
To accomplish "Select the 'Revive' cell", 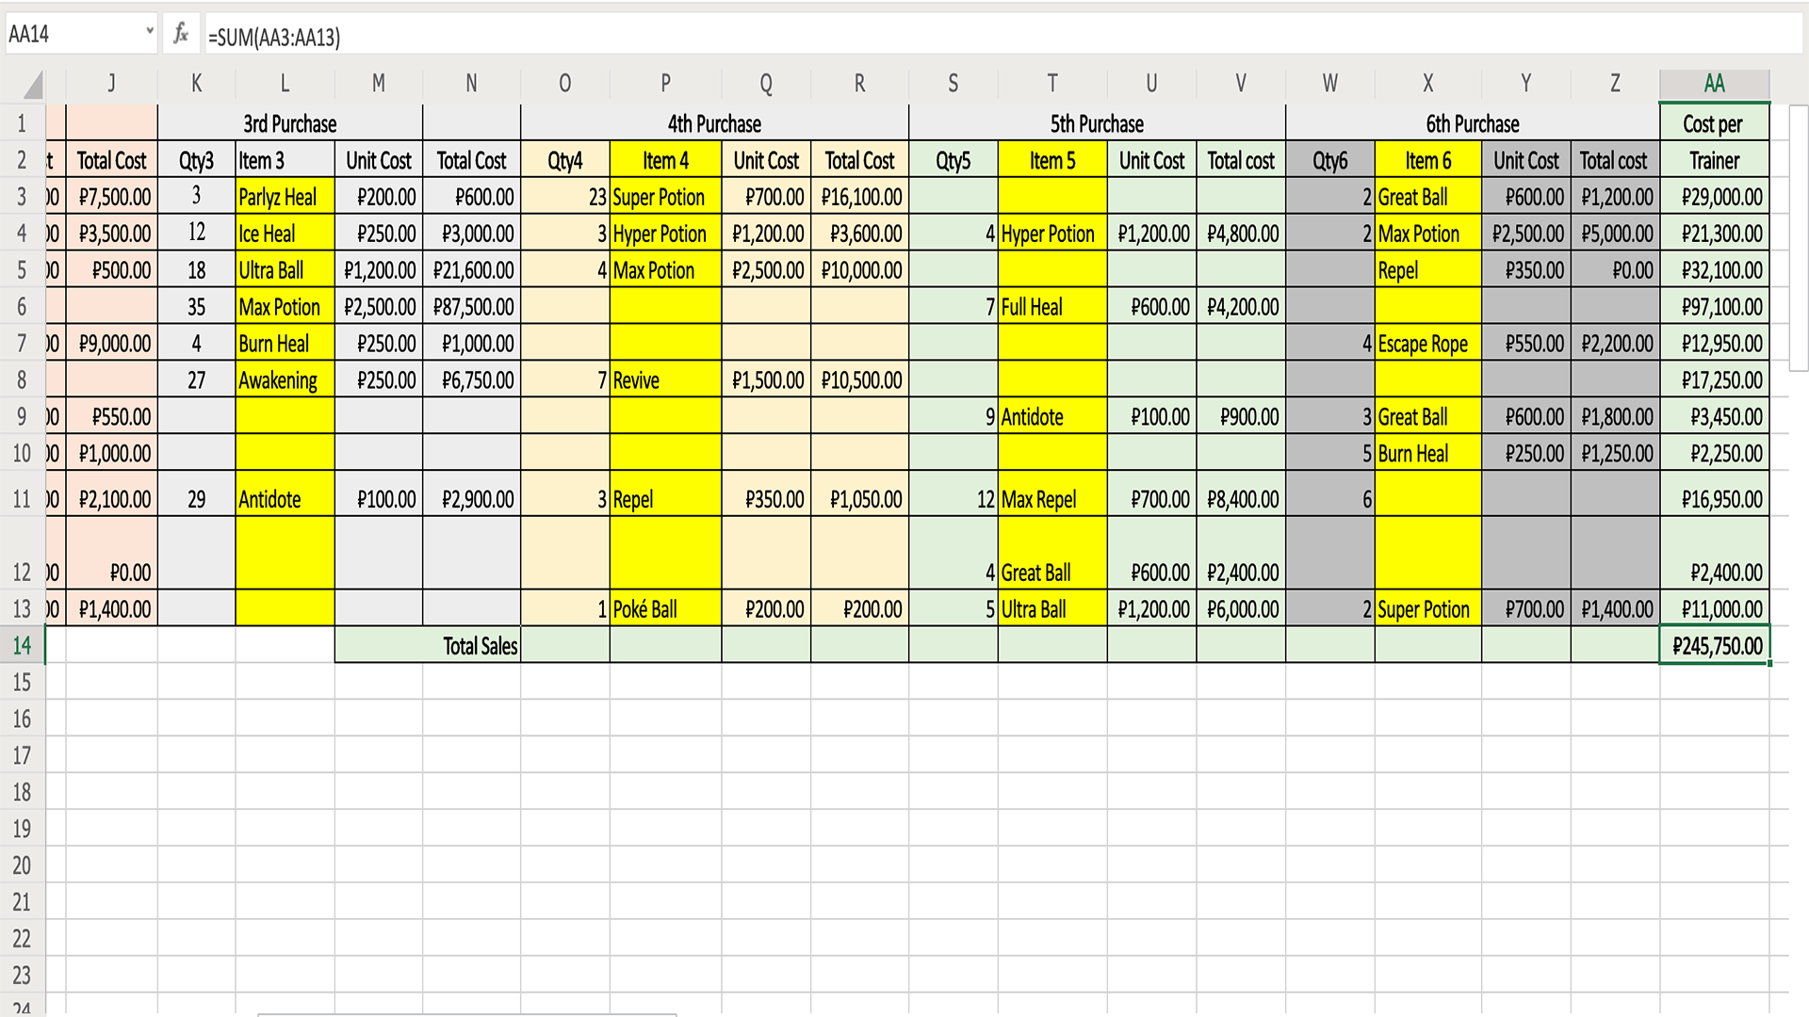I will click(x=665, y=380).
